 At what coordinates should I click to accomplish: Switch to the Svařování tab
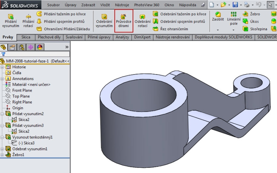click(x=74, y=37)
